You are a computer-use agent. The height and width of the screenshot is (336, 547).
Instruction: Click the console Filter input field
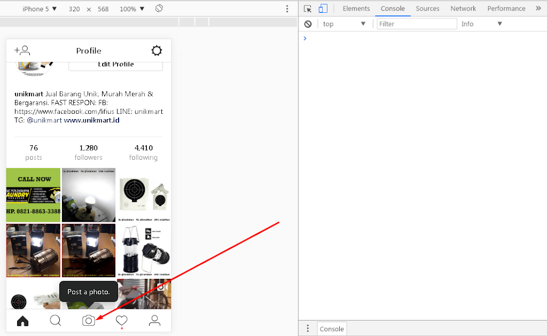417,24
